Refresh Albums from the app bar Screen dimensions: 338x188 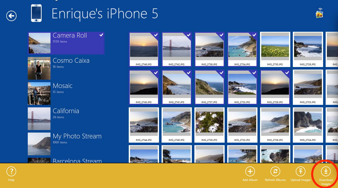pyautogui.click(x=275, y=174)
